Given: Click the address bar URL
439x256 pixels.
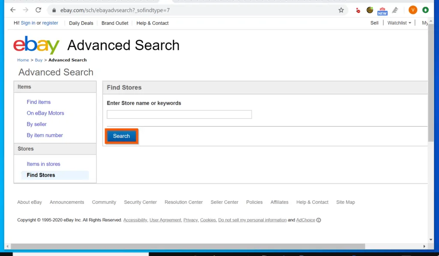Looking at the screenshot, I should coord(115,10).
